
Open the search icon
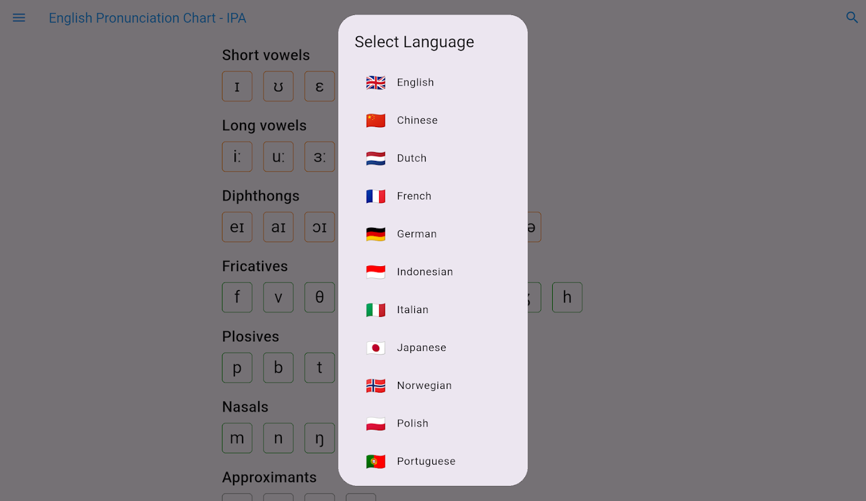852,18
